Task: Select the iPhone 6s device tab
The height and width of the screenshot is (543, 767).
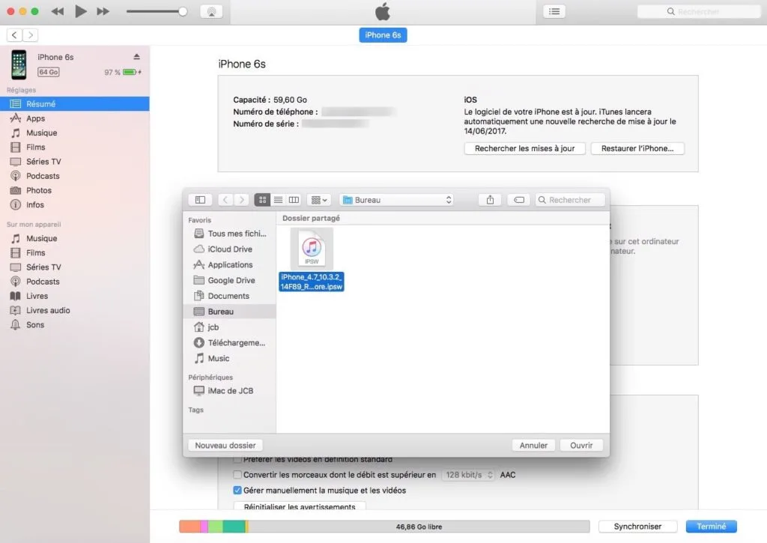Action: (x=383, y=34)
